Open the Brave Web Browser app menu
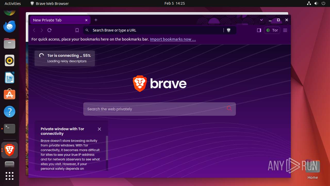This screenshot has width=330, height=186. 50,3
